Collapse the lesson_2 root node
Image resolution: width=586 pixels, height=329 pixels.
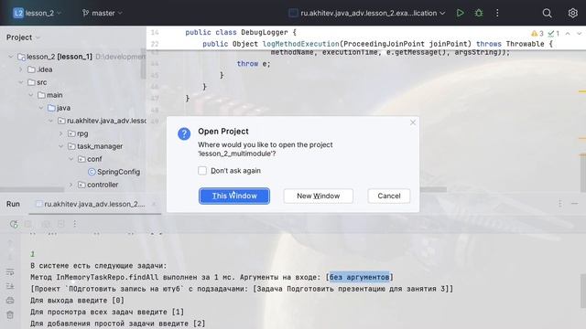tap(11, 57)
